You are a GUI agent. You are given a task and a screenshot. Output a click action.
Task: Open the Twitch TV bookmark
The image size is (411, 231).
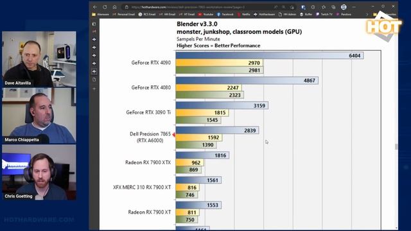pyautogui.click(x=324, y=14)
